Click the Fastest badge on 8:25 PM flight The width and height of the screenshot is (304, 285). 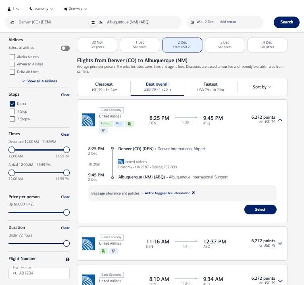click(x=106, y=124)
